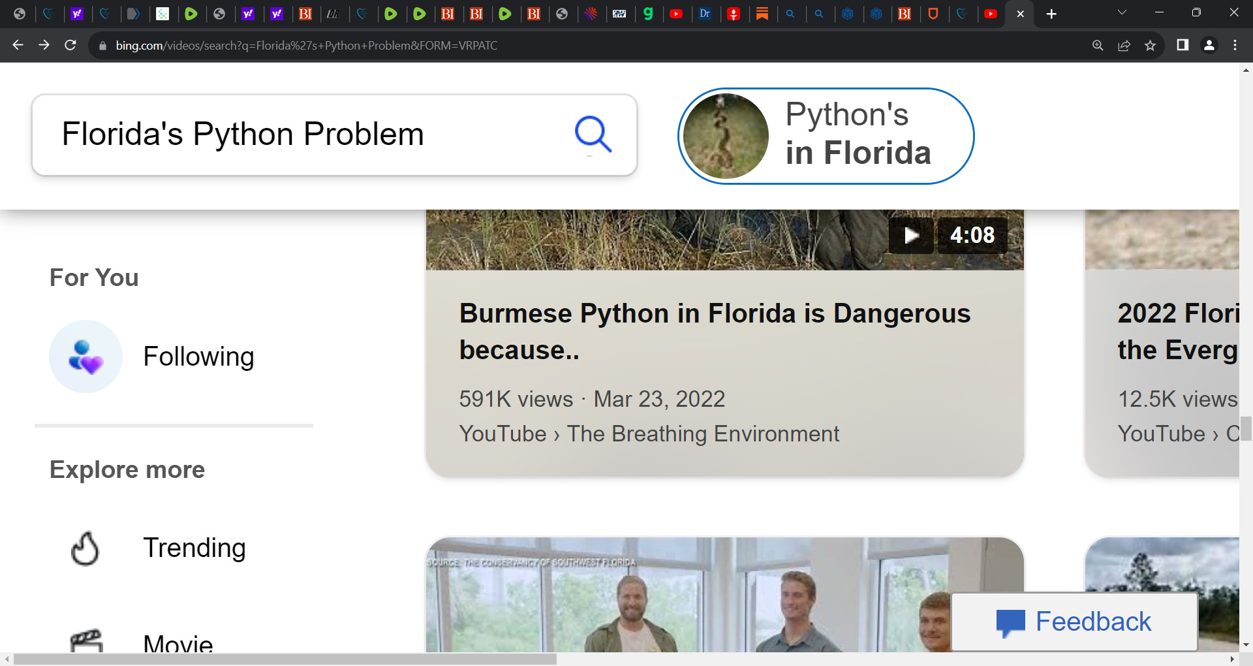Image resolution: width=1253 pixels, height=666 pixels.
Task: Click the scroll-down arrow of vertical scrollbar
Action: pos(1246,644)
